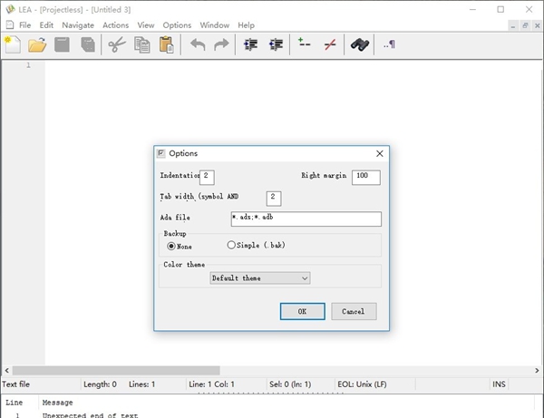Image resolution: width=544 pixels, height=418 pixels.
Task: Click the Ada file extensions field
Action: [306, 219]
